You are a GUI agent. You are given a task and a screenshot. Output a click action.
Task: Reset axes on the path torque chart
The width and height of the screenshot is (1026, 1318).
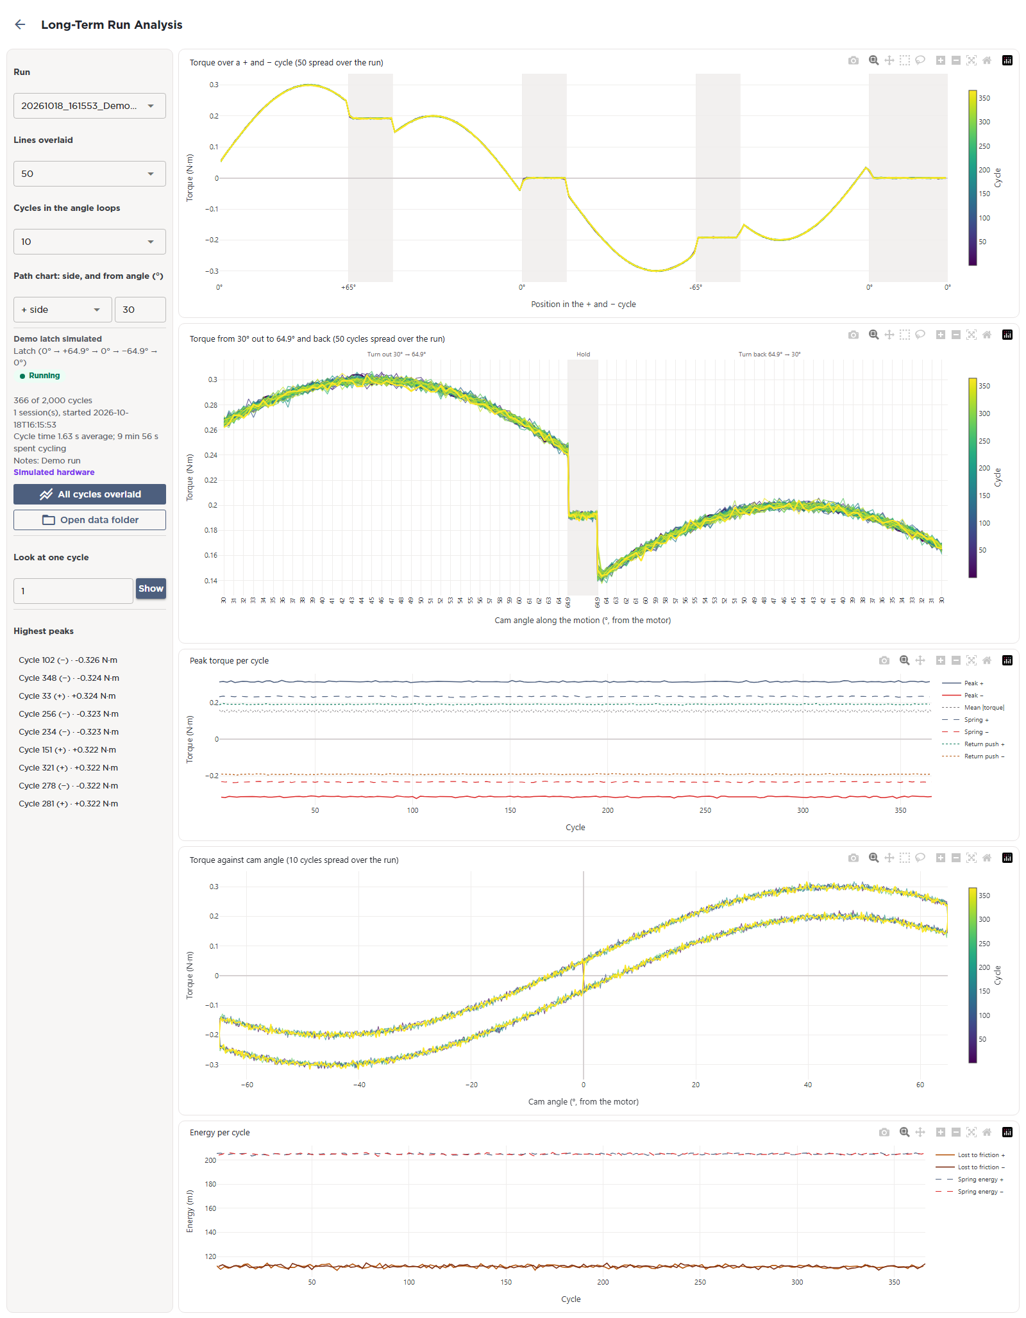click(987, 335)
